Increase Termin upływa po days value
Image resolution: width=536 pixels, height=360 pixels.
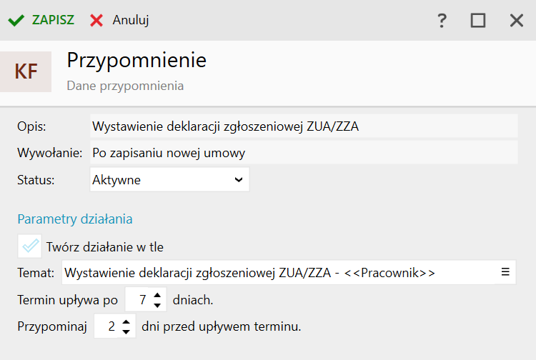click(x=157, y=295)
